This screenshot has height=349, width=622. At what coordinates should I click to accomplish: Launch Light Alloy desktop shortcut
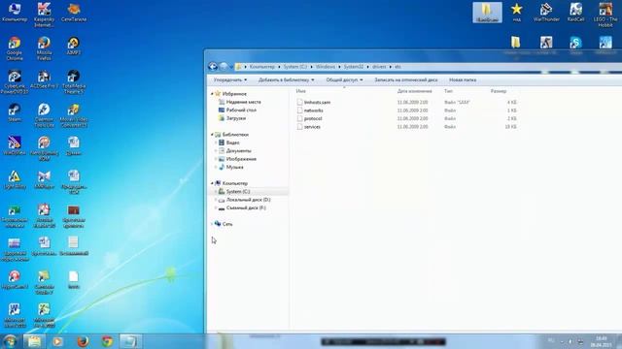coord(15,179)
